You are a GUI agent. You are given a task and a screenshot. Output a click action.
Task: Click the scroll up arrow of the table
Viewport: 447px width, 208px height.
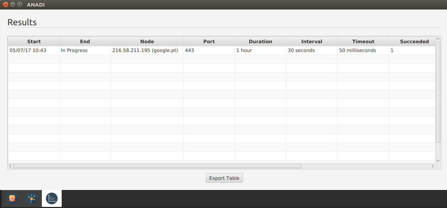pyautogui.click(x=438, y=39)
